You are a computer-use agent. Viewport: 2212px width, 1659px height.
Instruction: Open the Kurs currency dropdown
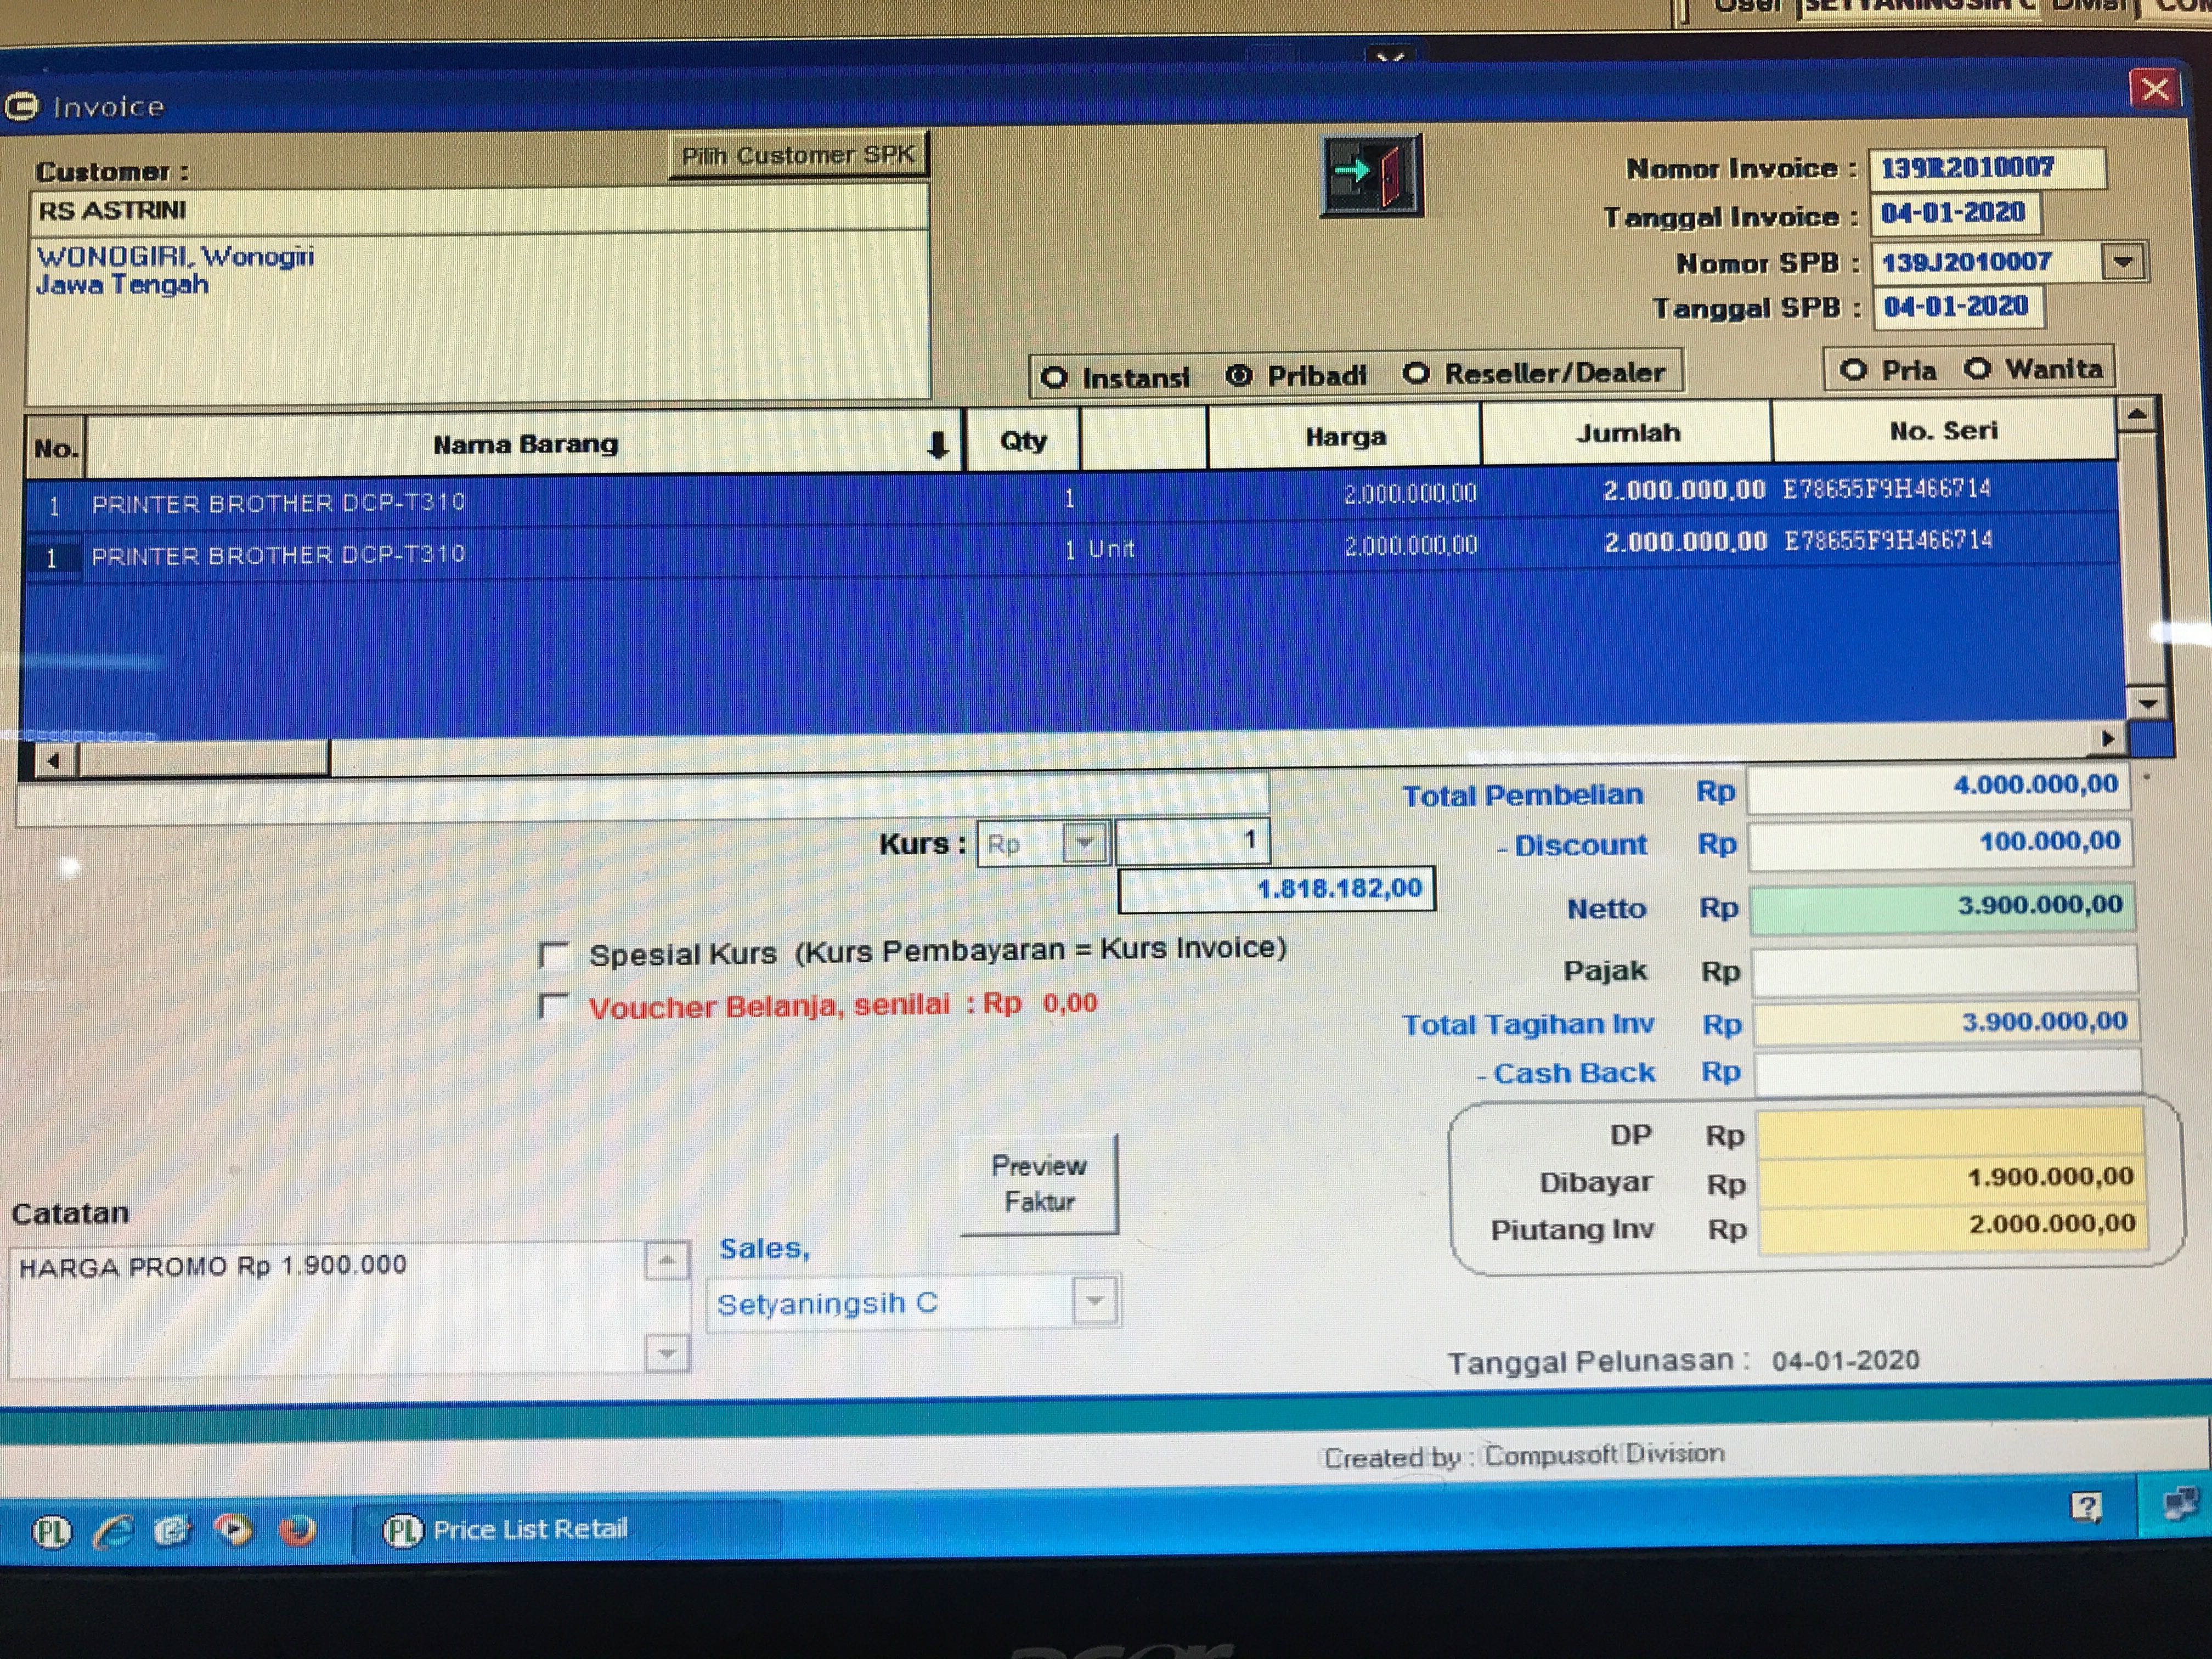tap(1084, 843)
